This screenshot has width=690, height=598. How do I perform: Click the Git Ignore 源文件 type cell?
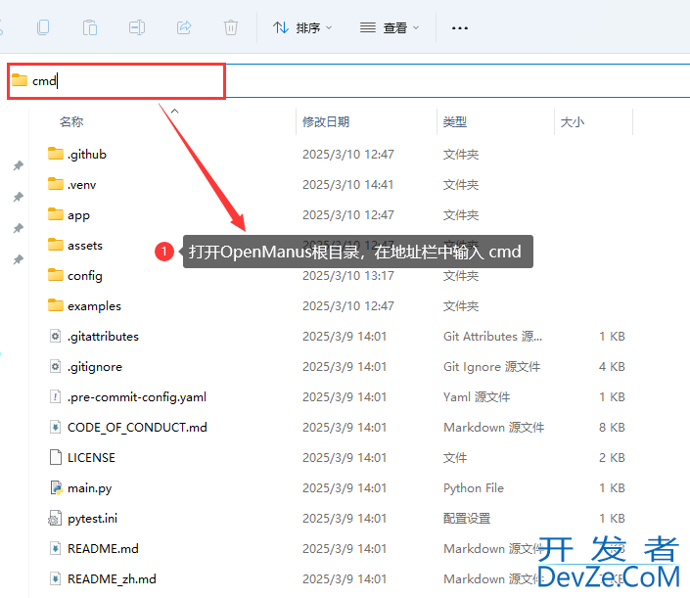[491, 367]
